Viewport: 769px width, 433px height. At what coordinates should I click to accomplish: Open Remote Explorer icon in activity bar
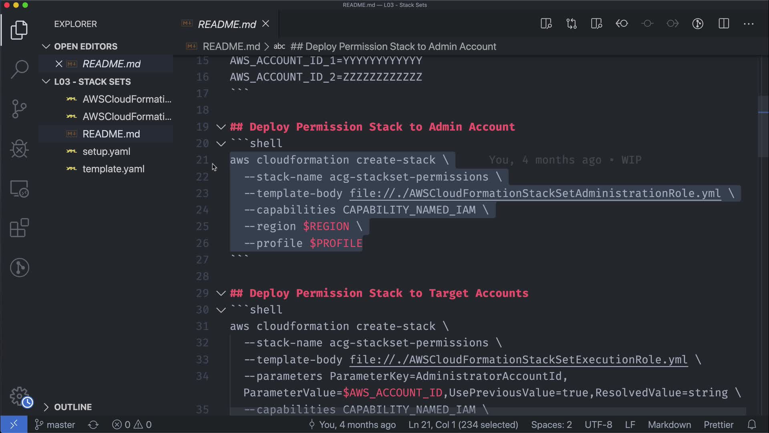point(19,188)
